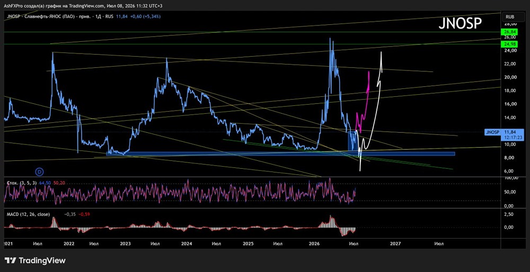
Task: Click the large white JNOSP text label
Action: click(460, 23)
